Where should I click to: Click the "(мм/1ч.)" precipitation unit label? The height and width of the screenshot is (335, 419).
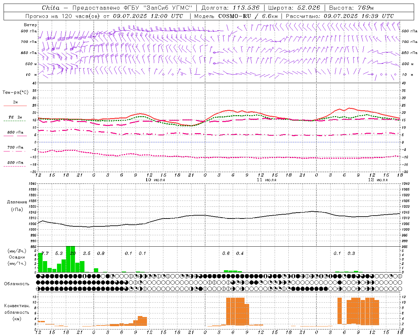[17, 263]
